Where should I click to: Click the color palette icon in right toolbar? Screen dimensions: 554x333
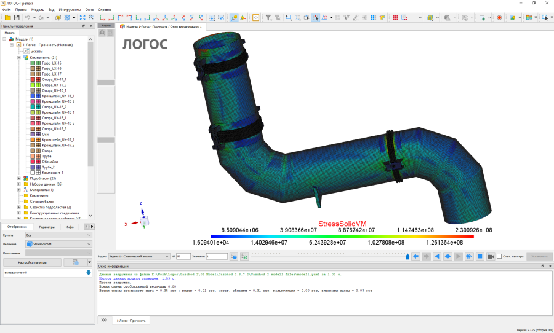coord(529,17)
